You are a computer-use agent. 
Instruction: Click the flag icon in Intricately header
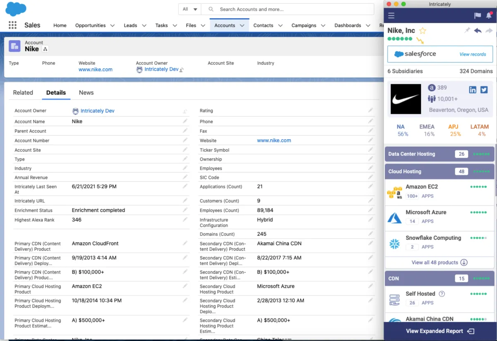(x=478, y=16)
